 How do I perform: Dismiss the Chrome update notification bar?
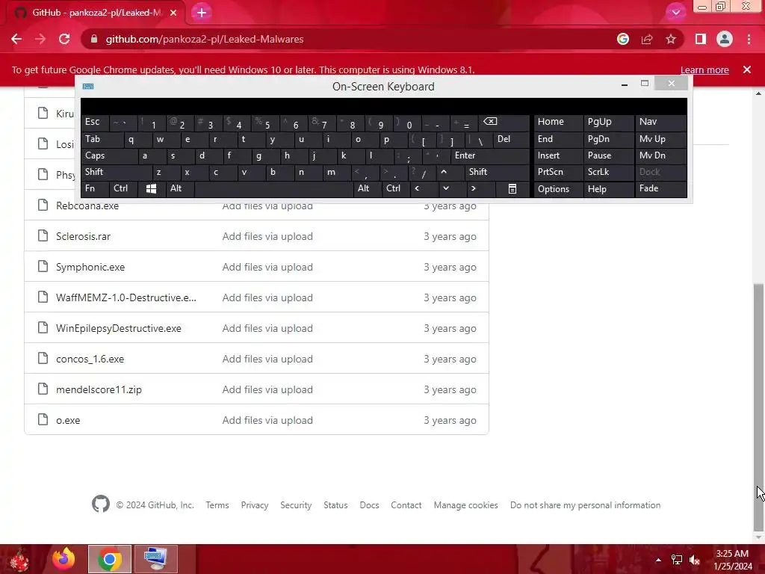click(747, 70)
